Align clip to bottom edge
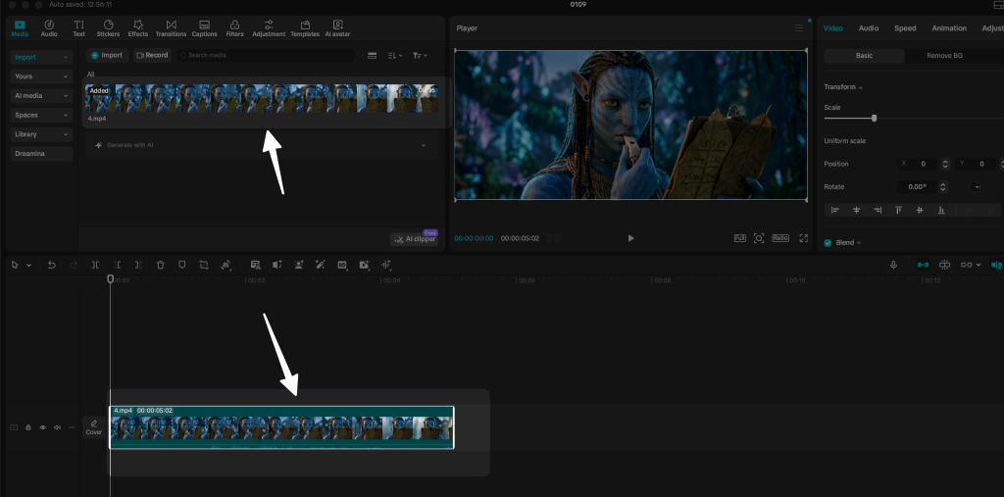The image size is (1004, 497). coord(941,210)
